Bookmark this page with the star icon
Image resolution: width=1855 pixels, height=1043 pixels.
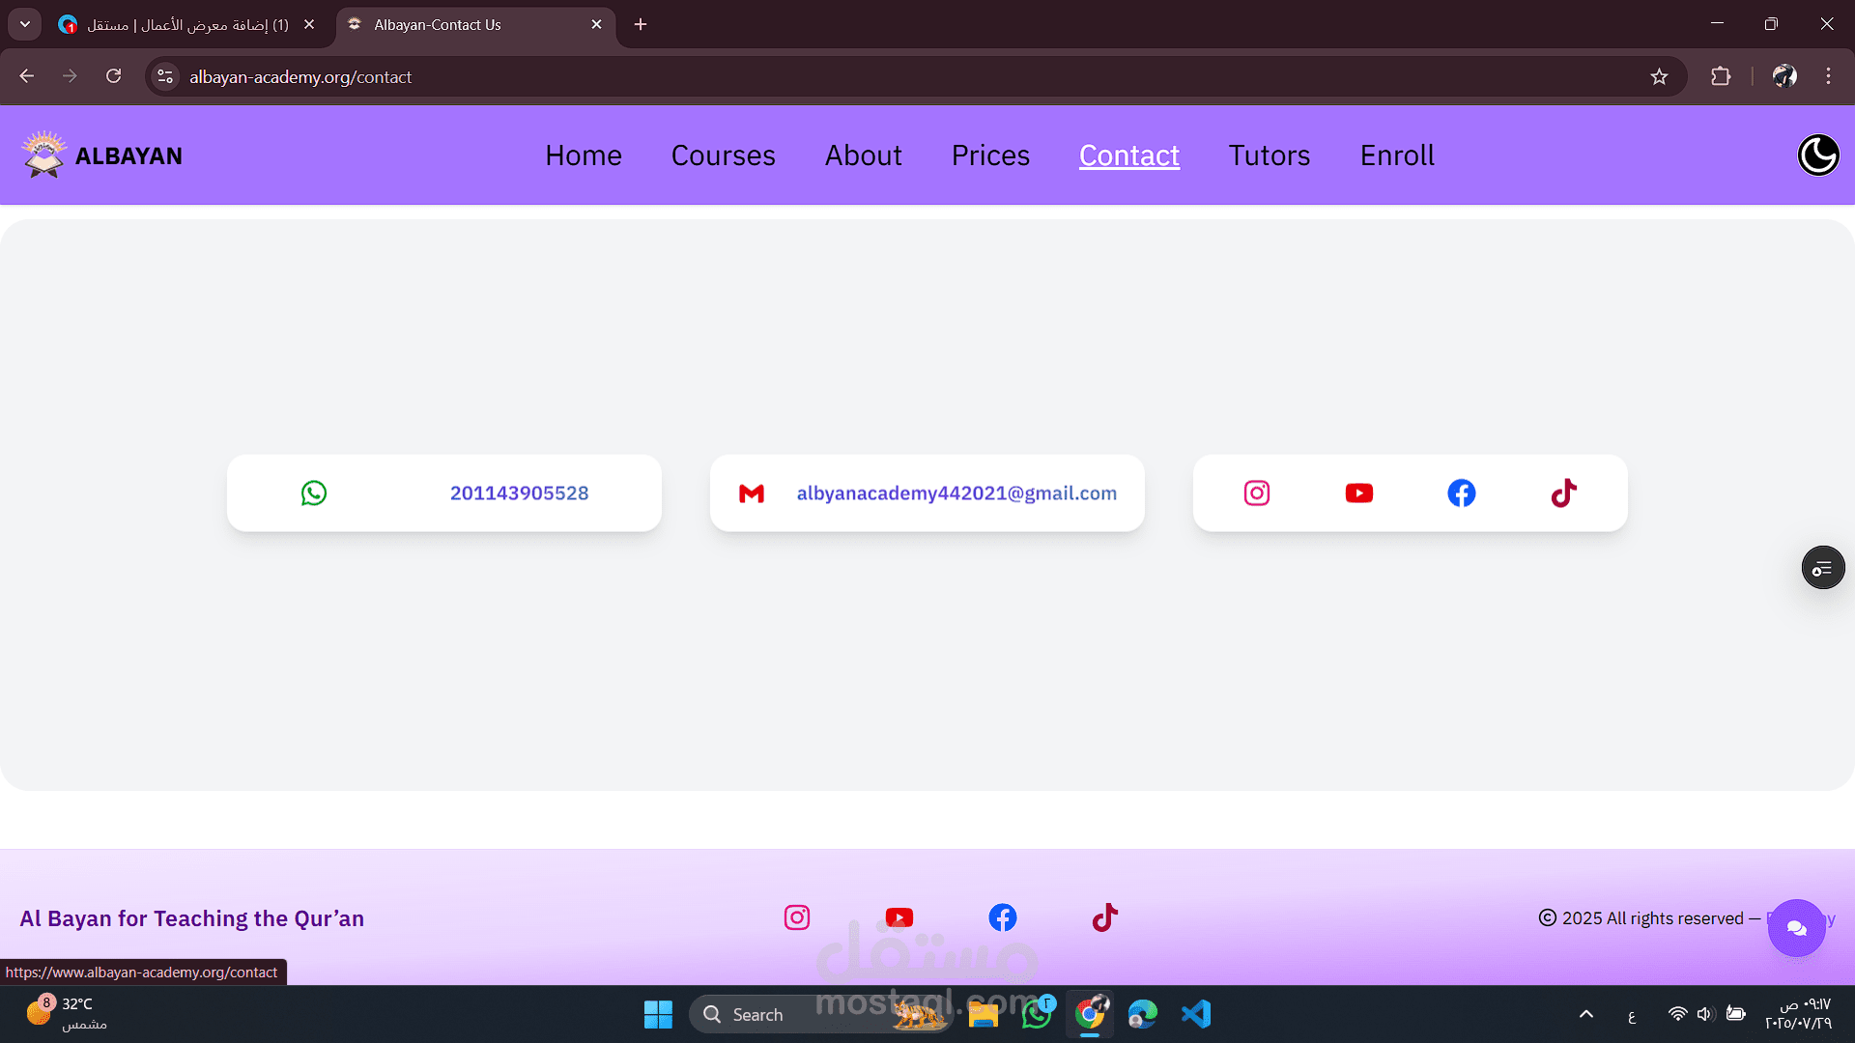pos(1659,76)
